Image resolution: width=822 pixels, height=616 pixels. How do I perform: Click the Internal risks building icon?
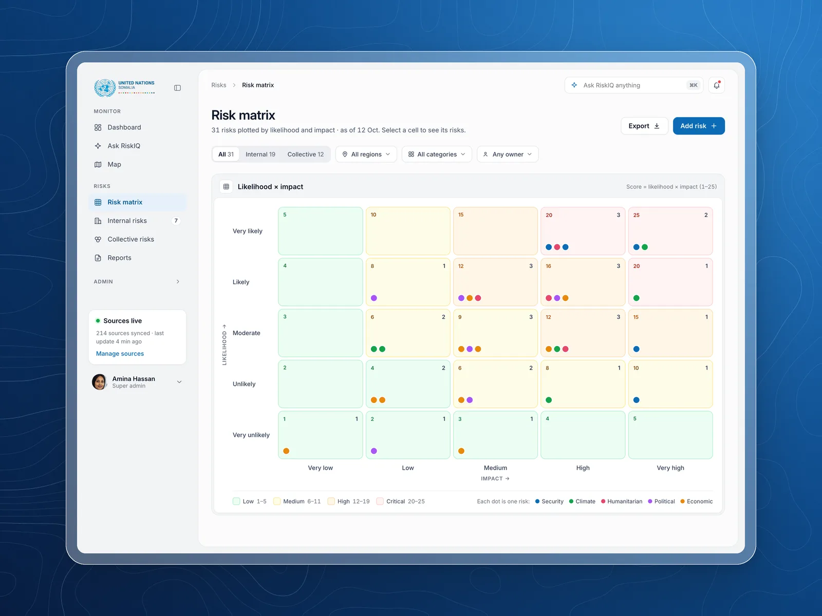(x=98, y=221)
